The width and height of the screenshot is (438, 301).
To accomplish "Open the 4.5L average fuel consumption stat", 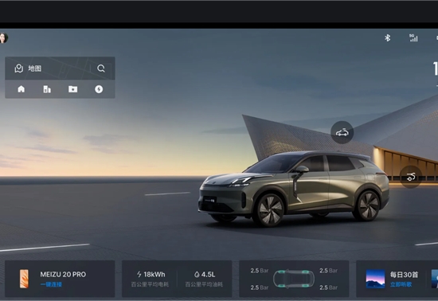I will coord(204,279).
